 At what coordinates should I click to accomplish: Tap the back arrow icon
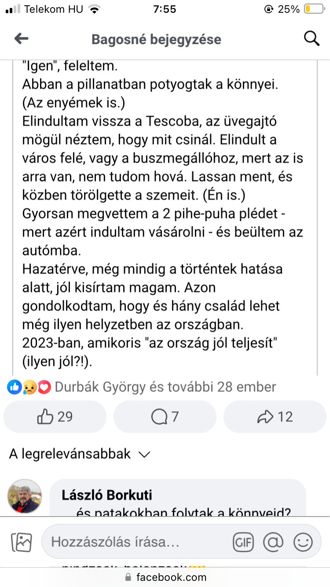coord(21,39)
